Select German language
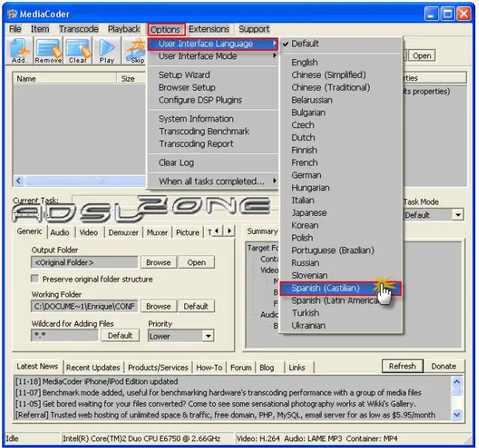 pos(340,175)
